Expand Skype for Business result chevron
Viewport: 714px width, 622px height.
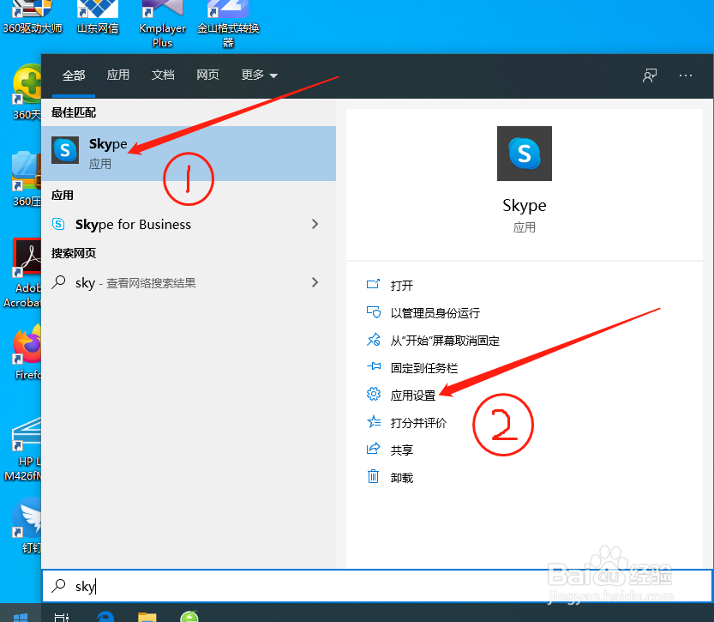click(315, 224)
